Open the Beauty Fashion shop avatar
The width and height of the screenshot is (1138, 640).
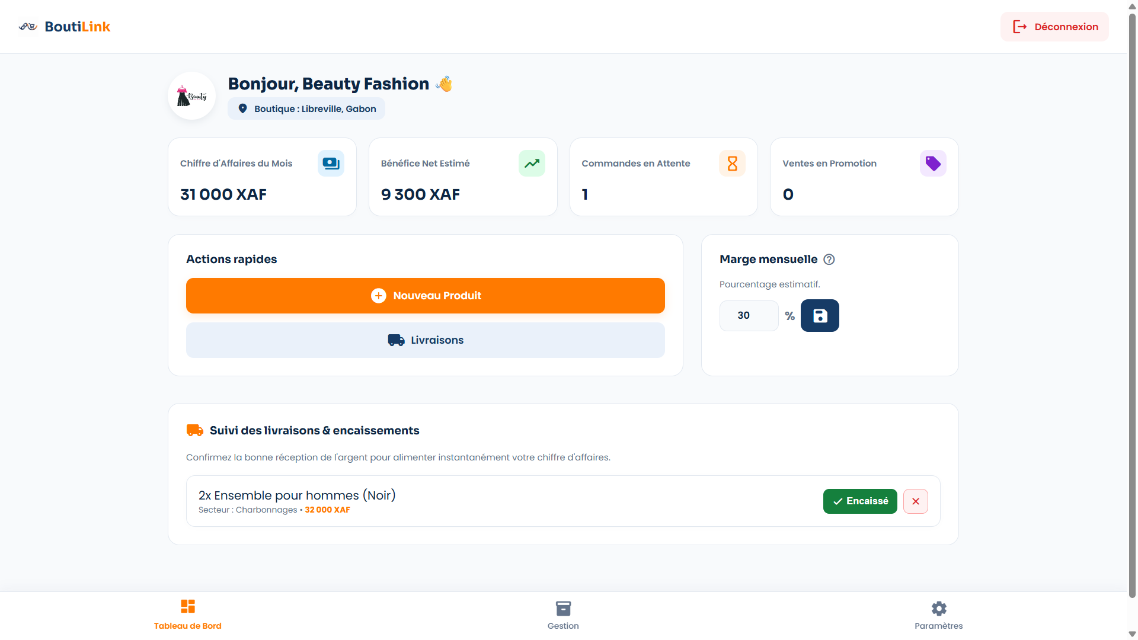191,96
